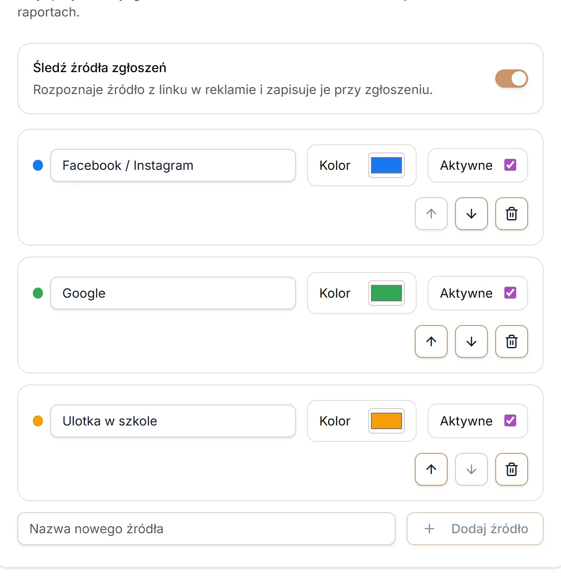The height and width of the screenshot is (588, 561).
Task: Delete the Ulotka w szkole source
Action: click(512, 469)
